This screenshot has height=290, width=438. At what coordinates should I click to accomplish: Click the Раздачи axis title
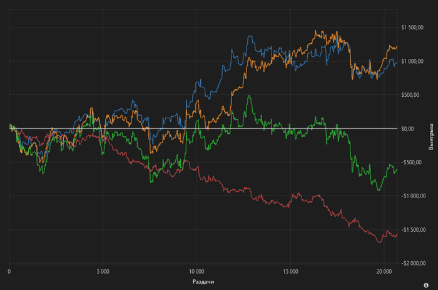203,282
